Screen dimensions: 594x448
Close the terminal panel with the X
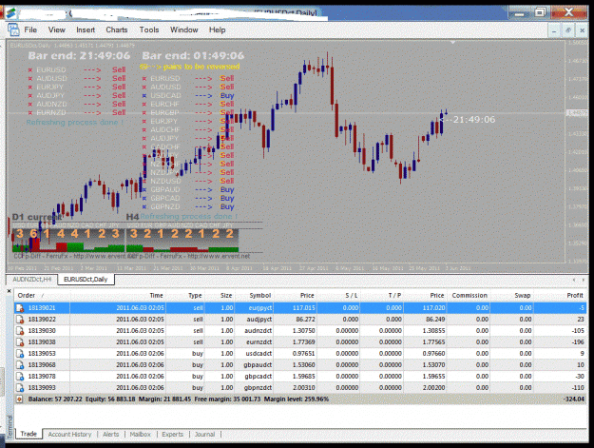pos(10,291)
